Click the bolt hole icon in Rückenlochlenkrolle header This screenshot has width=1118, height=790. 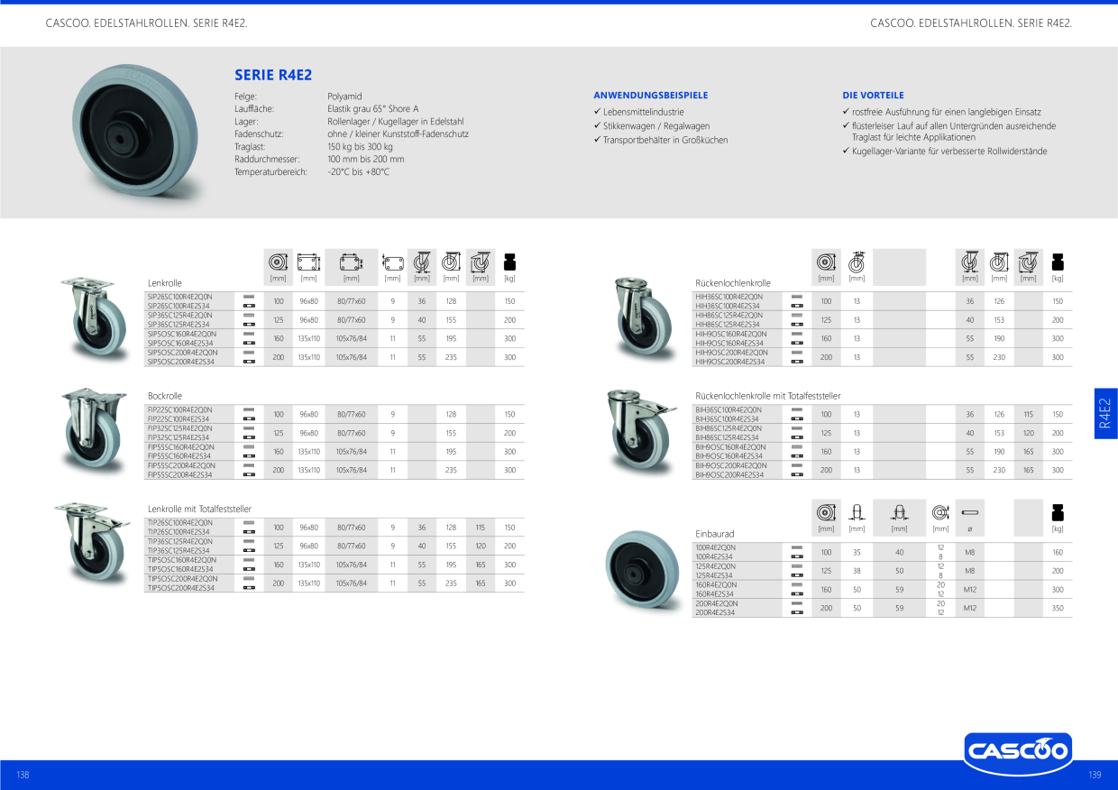pos(857,262)
